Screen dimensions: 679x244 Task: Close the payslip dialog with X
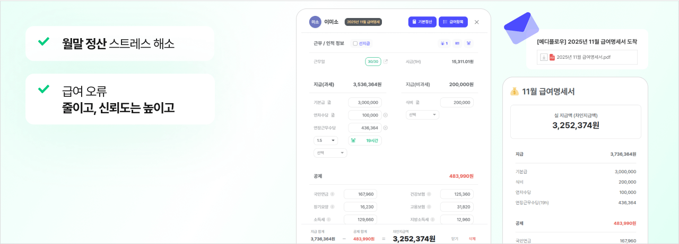pos(476,22)
